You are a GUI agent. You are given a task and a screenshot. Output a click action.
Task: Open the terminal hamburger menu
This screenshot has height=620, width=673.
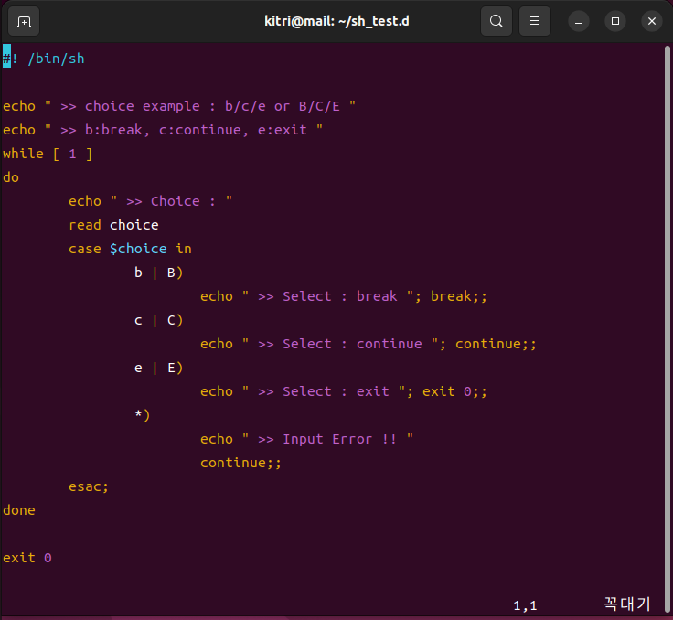click(535, 21)
